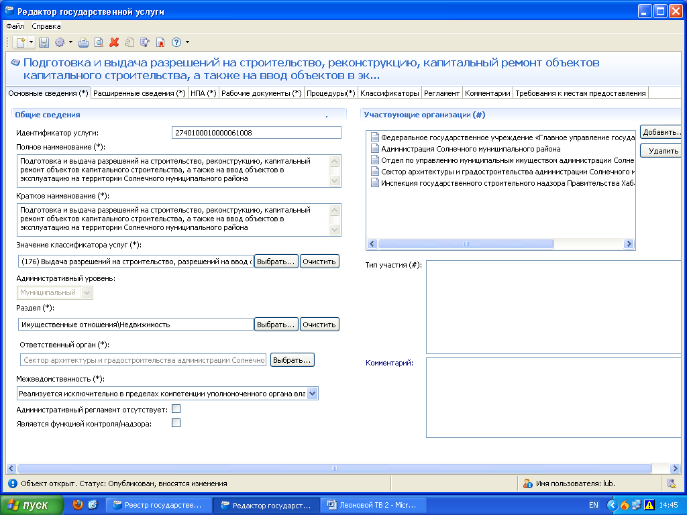This screenshot has width=687, height=515.
Task: Click the print toolbar icon
Action: (84, 42)
